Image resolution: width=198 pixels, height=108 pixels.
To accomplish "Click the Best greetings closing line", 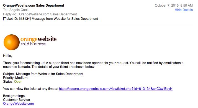I will (14, 96).
